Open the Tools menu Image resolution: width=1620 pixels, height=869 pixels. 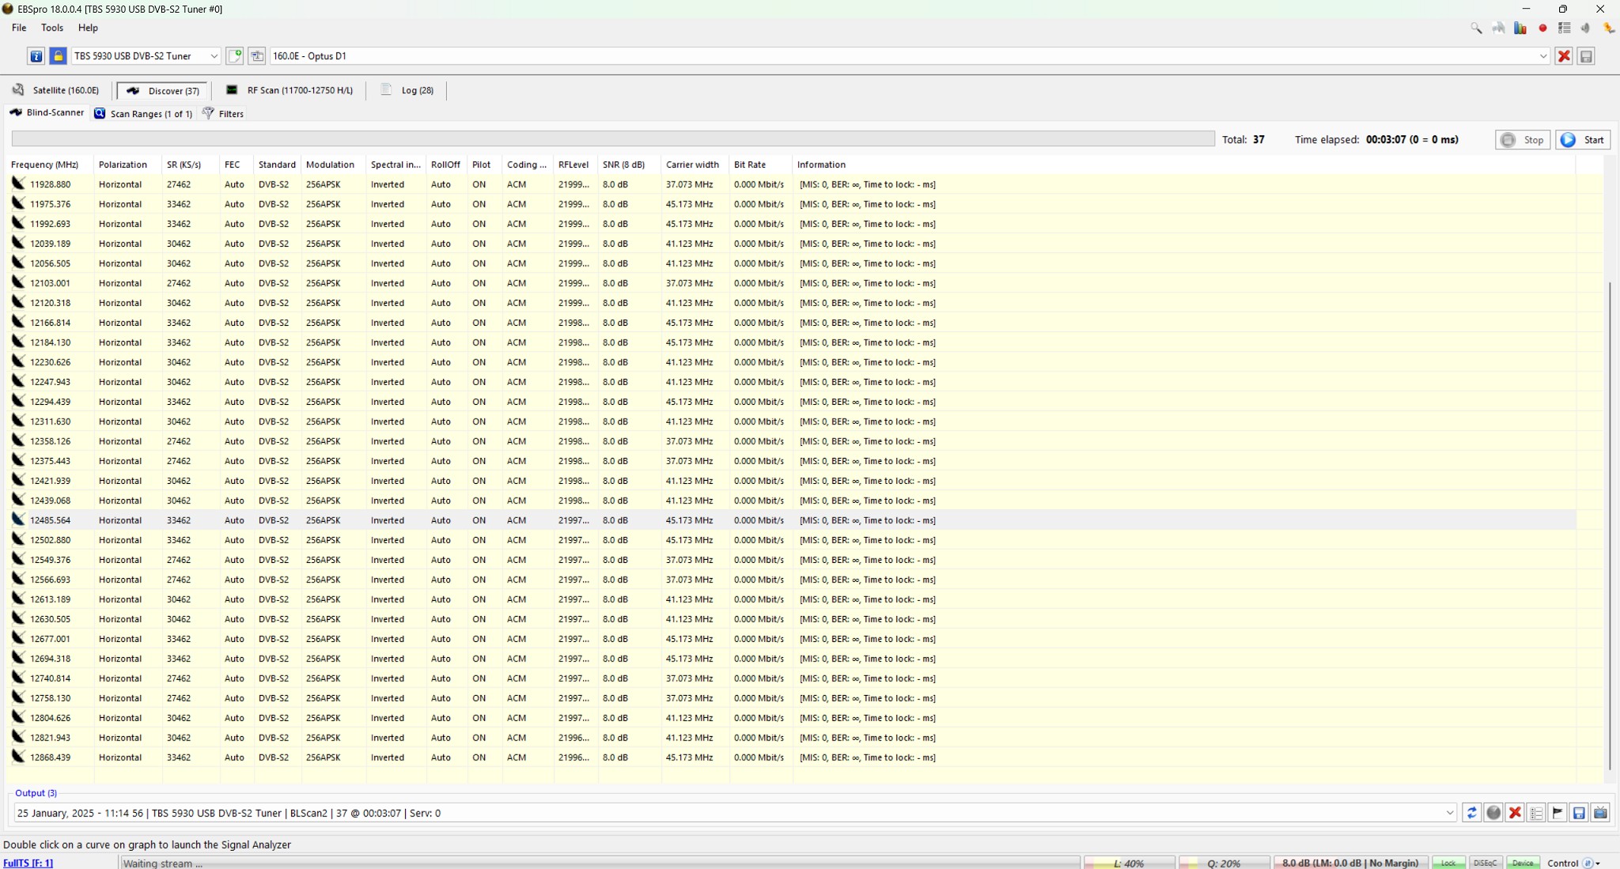52,28
